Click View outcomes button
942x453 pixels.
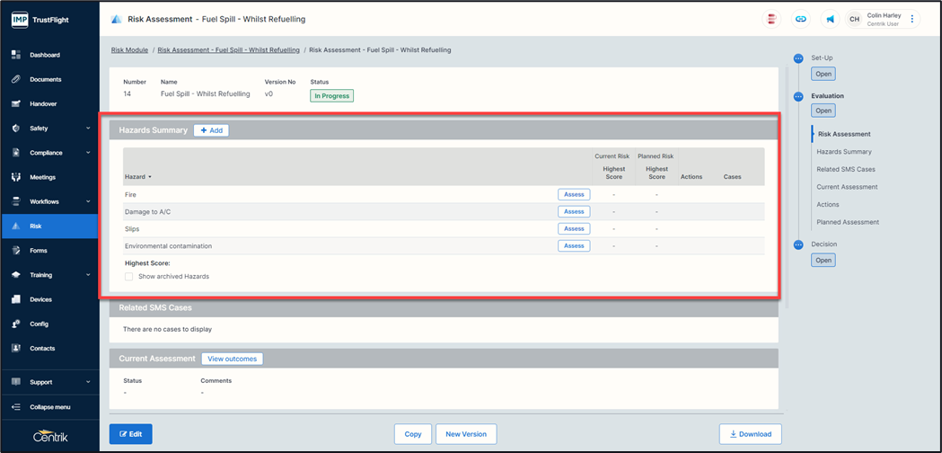[x=232, y=359]
